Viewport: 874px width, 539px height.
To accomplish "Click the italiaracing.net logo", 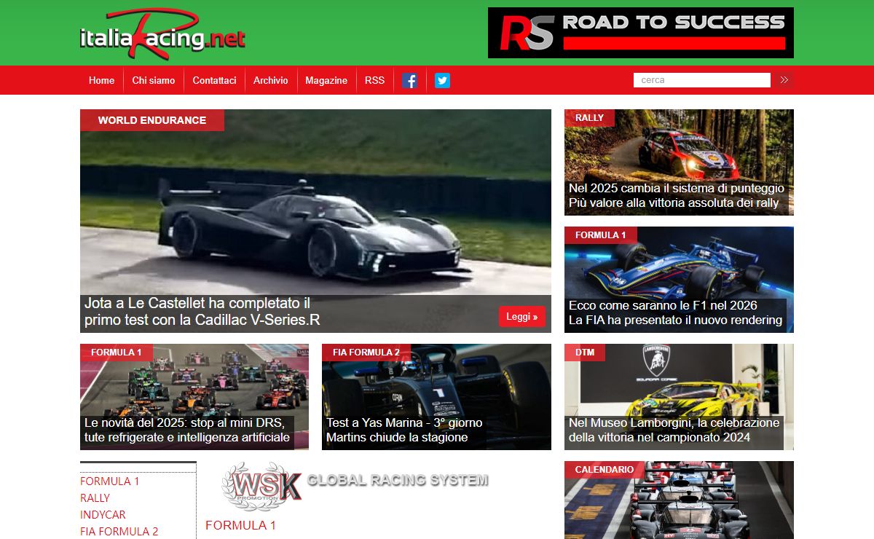I will [x=162, y=34].
